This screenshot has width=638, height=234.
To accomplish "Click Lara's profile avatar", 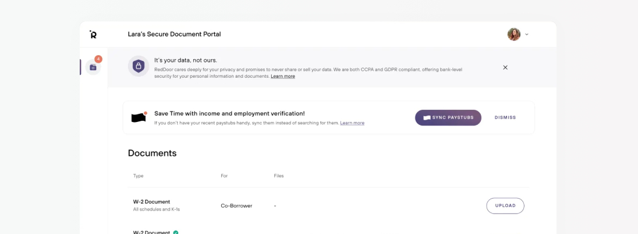I will (x=513, y=34).
